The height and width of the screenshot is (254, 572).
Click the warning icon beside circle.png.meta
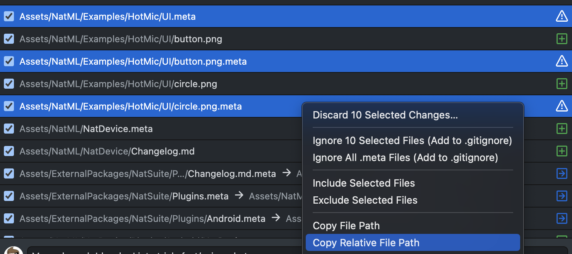[562, 106]
